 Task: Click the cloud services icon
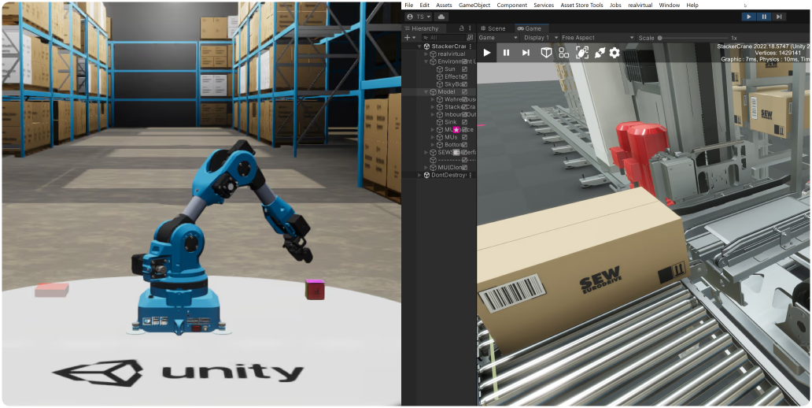click(x=441, y=17)
